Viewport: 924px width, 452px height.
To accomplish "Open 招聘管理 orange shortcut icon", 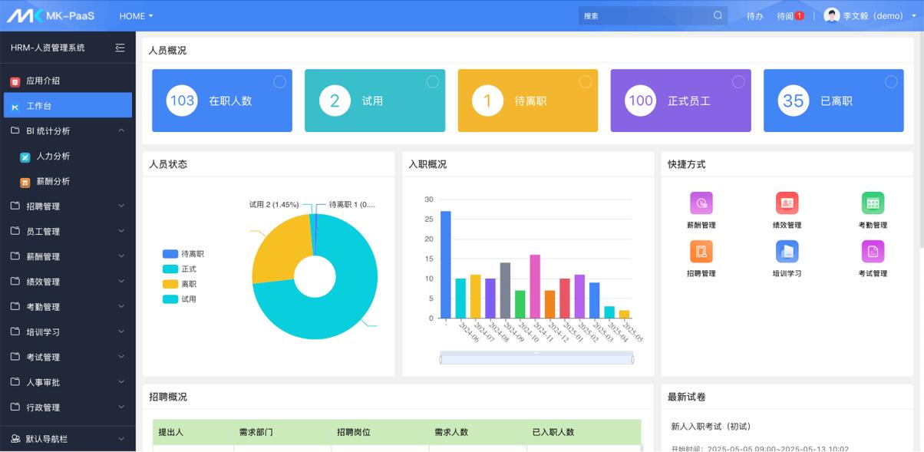I will click(x=701, y=252).
